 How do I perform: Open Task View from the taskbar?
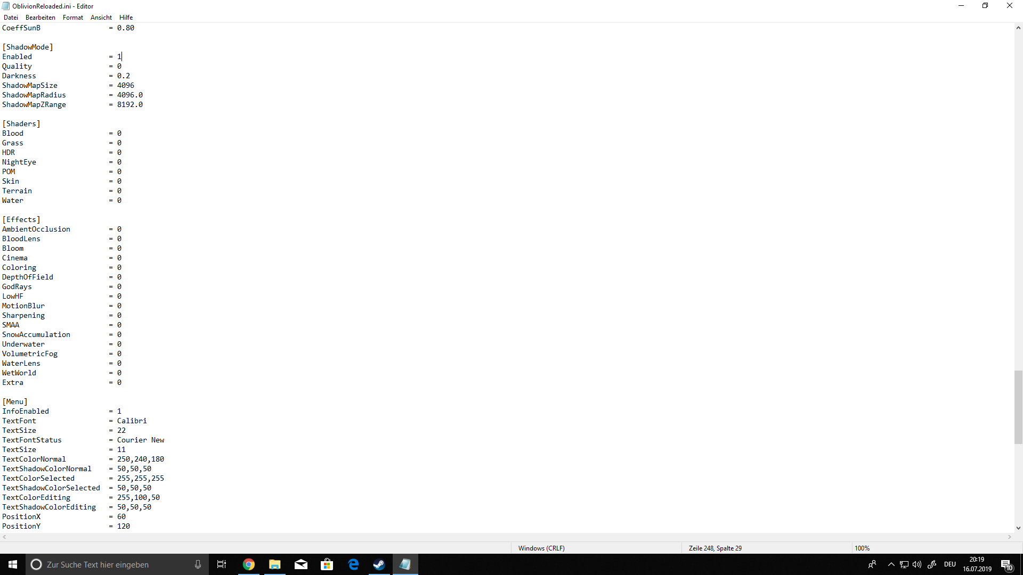tap(222, 564)
